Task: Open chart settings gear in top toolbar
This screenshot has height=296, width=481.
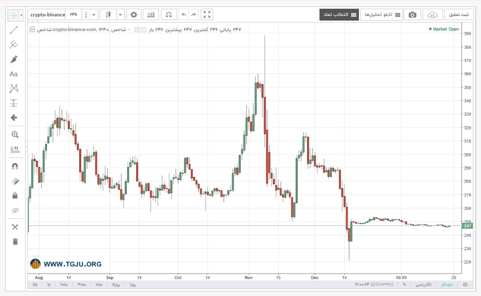Action: (x=134, y=15)
